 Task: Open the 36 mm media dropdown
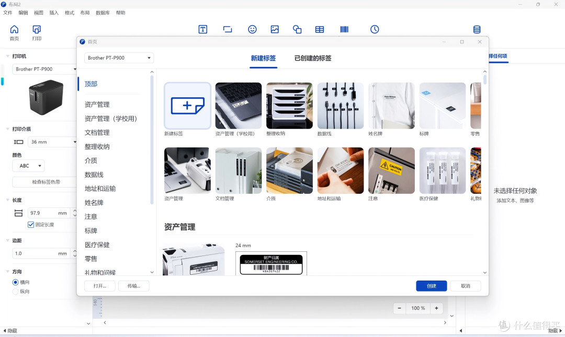[x=53, y=142]
